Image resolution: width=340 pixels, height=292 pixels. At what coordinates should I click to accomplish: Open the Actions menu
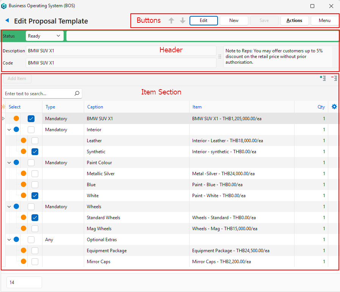point(294,20)
